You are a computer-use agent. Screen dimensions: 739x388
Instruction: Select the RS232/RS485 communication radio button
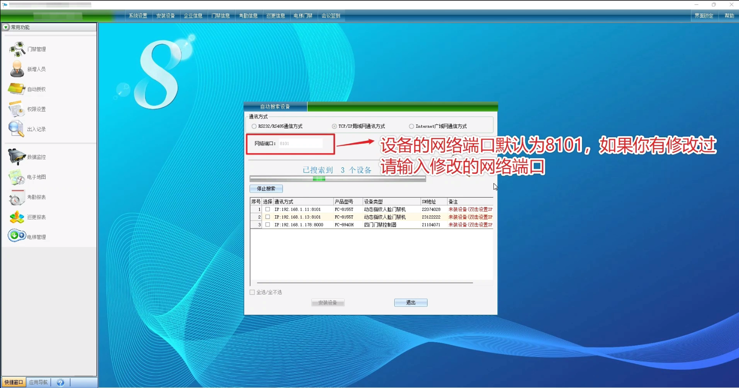254,126
